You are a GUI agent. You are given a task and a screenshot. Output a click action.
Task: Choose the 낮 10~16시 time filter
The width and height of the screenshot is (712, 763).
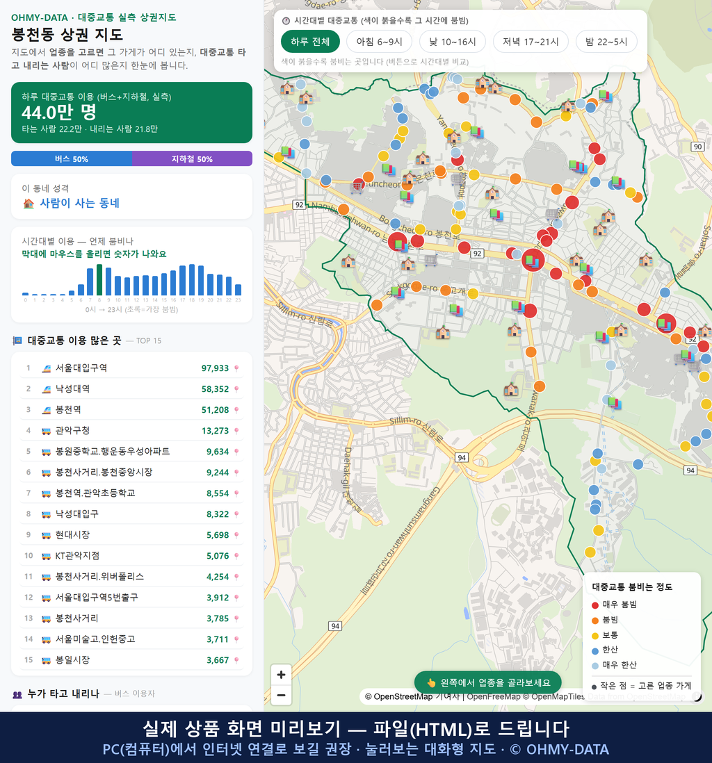453,42
